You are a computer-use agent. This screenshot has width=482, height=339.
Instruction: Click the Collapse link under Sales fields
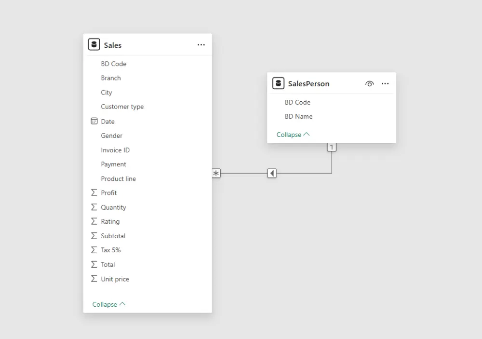pos(106,304)
